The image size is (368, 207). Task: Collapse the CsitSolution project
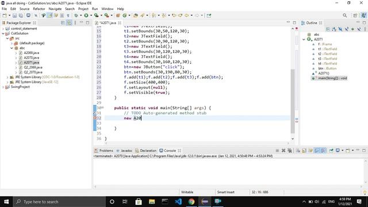tap(3, 33)
